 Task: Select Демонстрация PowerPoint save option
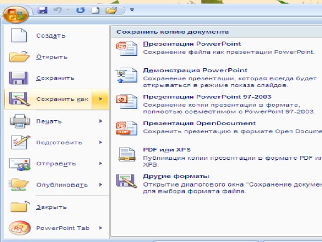click(x=216, y=78)
